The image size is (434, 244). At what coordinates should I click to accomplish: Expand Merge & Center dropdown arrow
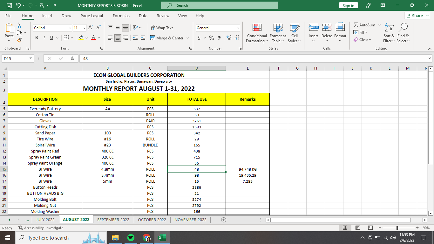[x=188, y=38]
